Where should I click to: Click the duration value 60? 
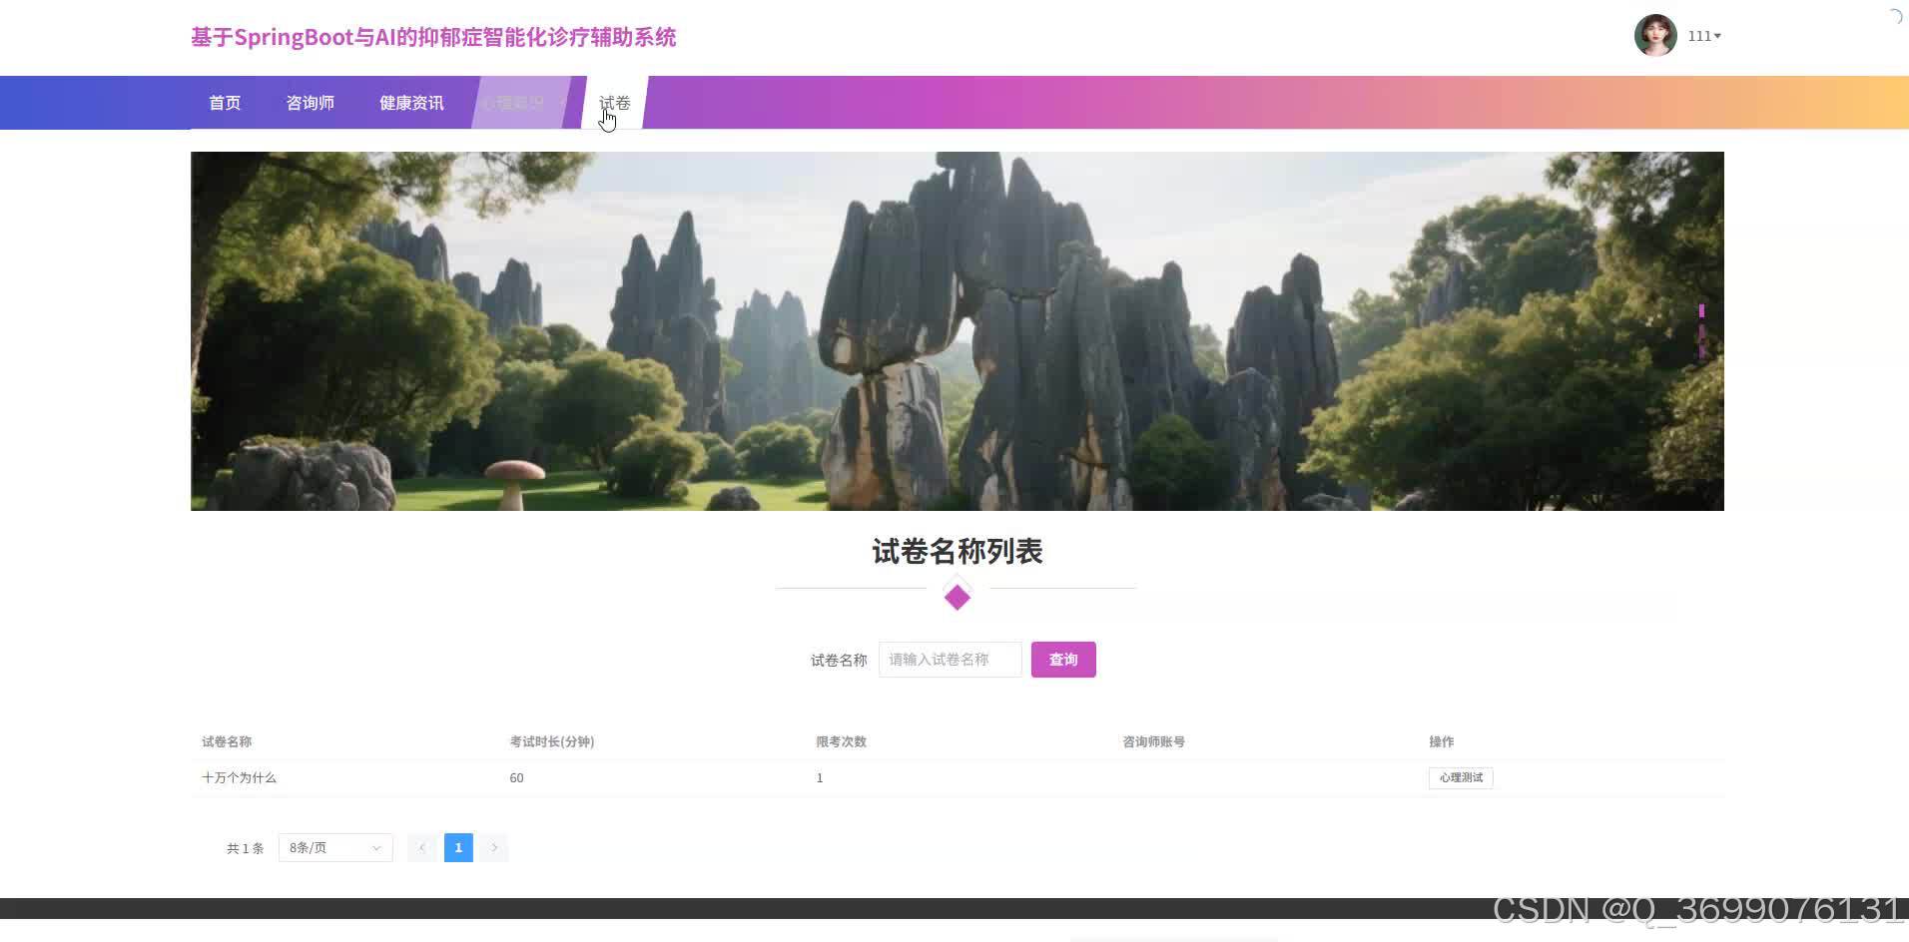(x=516, y=777)
